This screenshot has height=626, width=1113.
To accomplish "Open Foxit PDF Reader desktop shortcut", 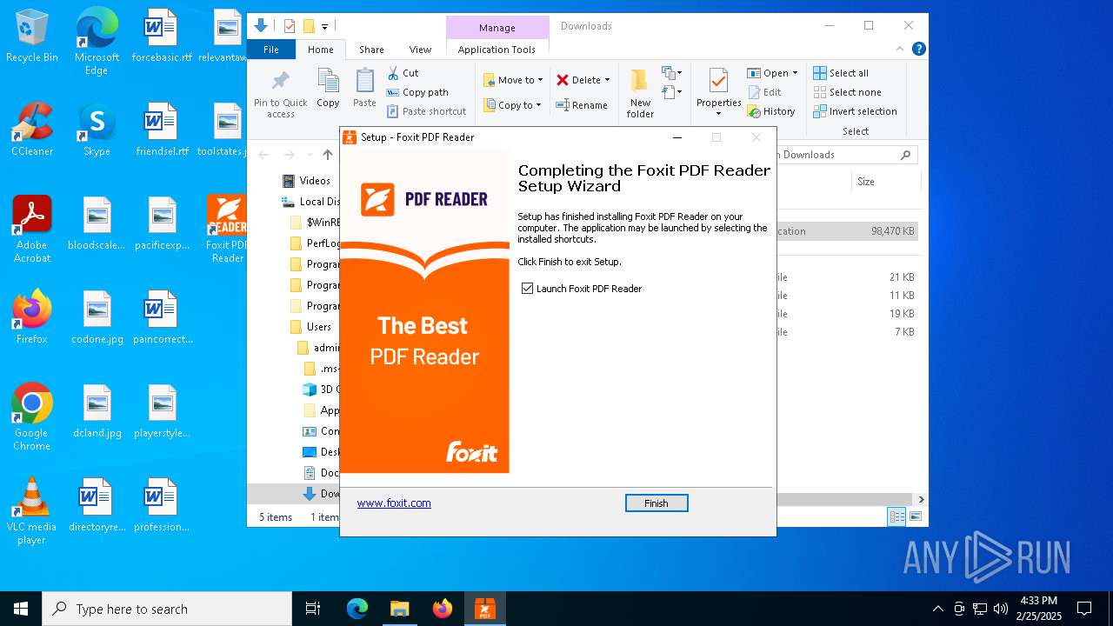I will 226,229.
